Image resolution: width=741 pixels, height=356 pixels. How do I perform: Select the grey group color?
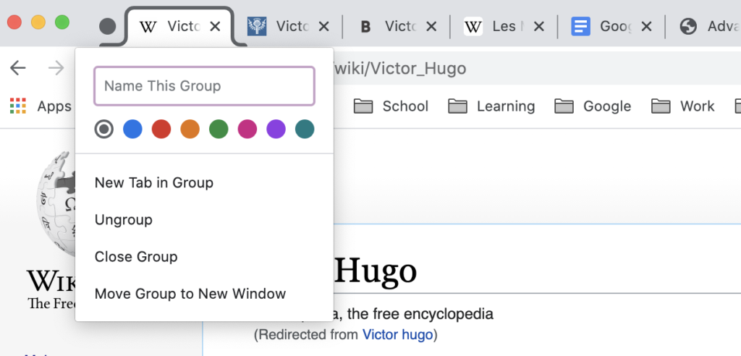coord(104,129)
